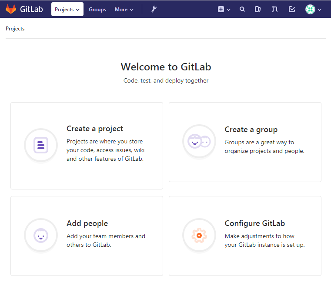This screenshot has height=302, width=331.
Task: Expand the More dropdown menu
Action: 124,10
